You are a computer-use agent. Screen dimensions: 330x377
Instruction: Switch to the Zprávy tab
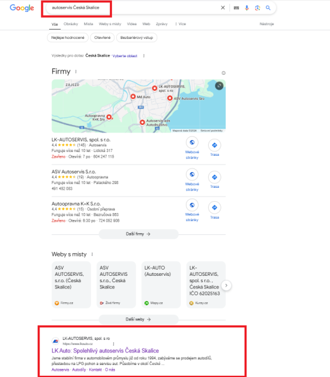point(162,24)
